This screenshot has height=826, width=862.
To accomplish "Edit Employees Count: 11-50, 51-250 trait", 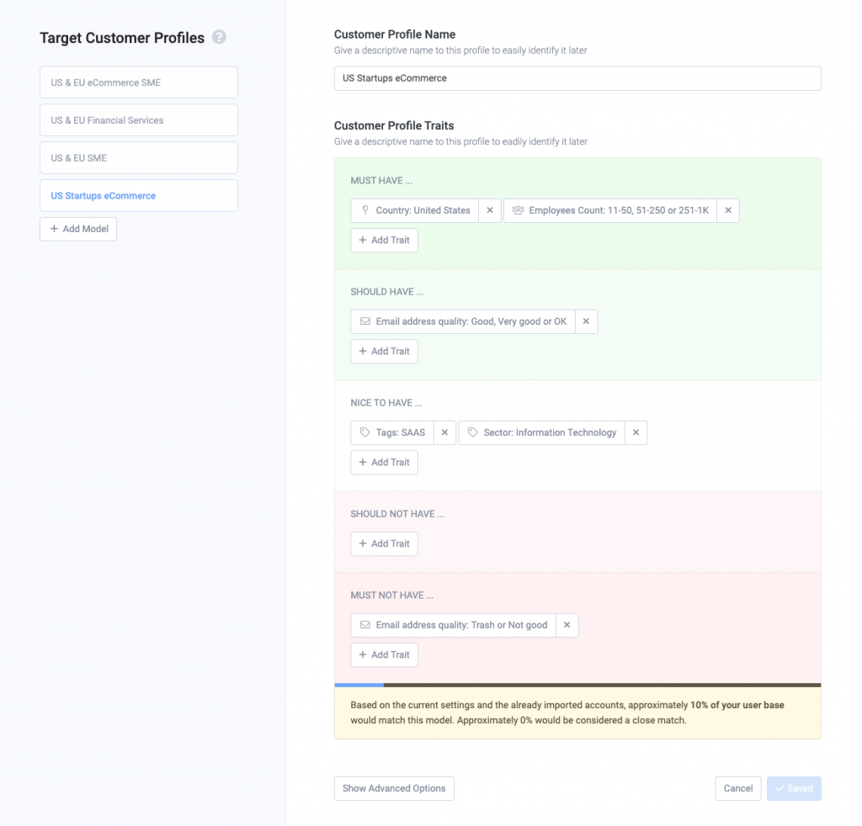I will 610,210.
